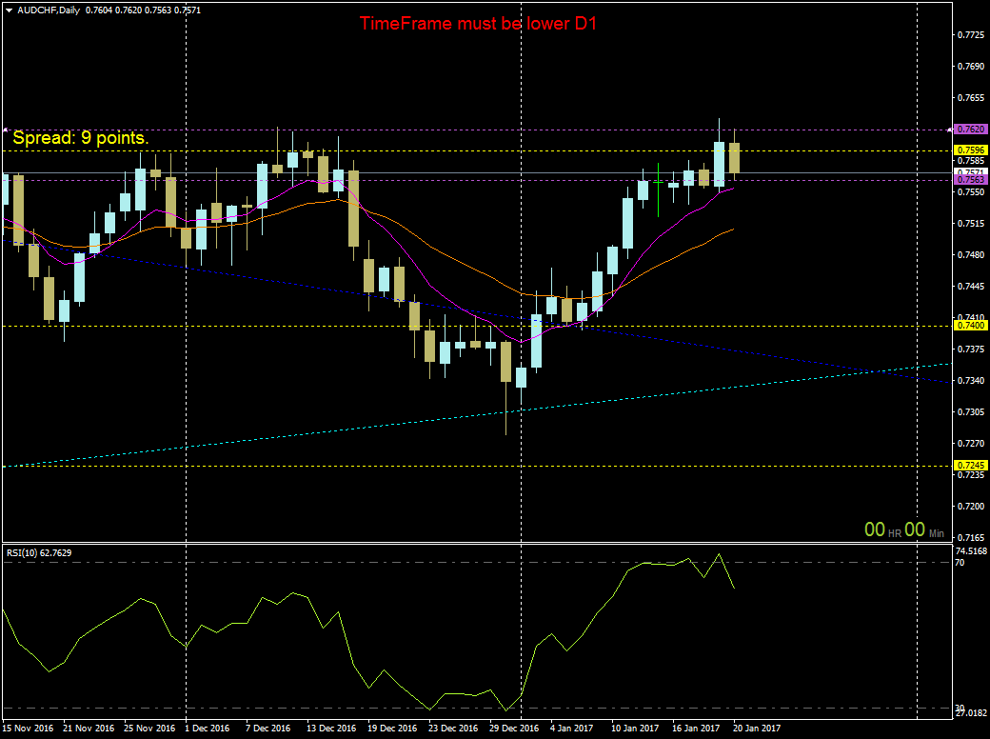Select the green '00 HR 00 Min' countdown
The image size is (990, 739).
click(x=904, y=529)
